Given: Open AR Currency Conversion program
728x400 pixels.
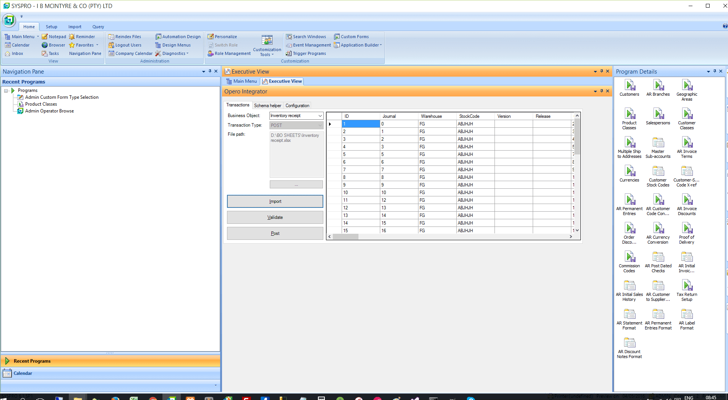Looking at the screenshot, I should point(658,233).
